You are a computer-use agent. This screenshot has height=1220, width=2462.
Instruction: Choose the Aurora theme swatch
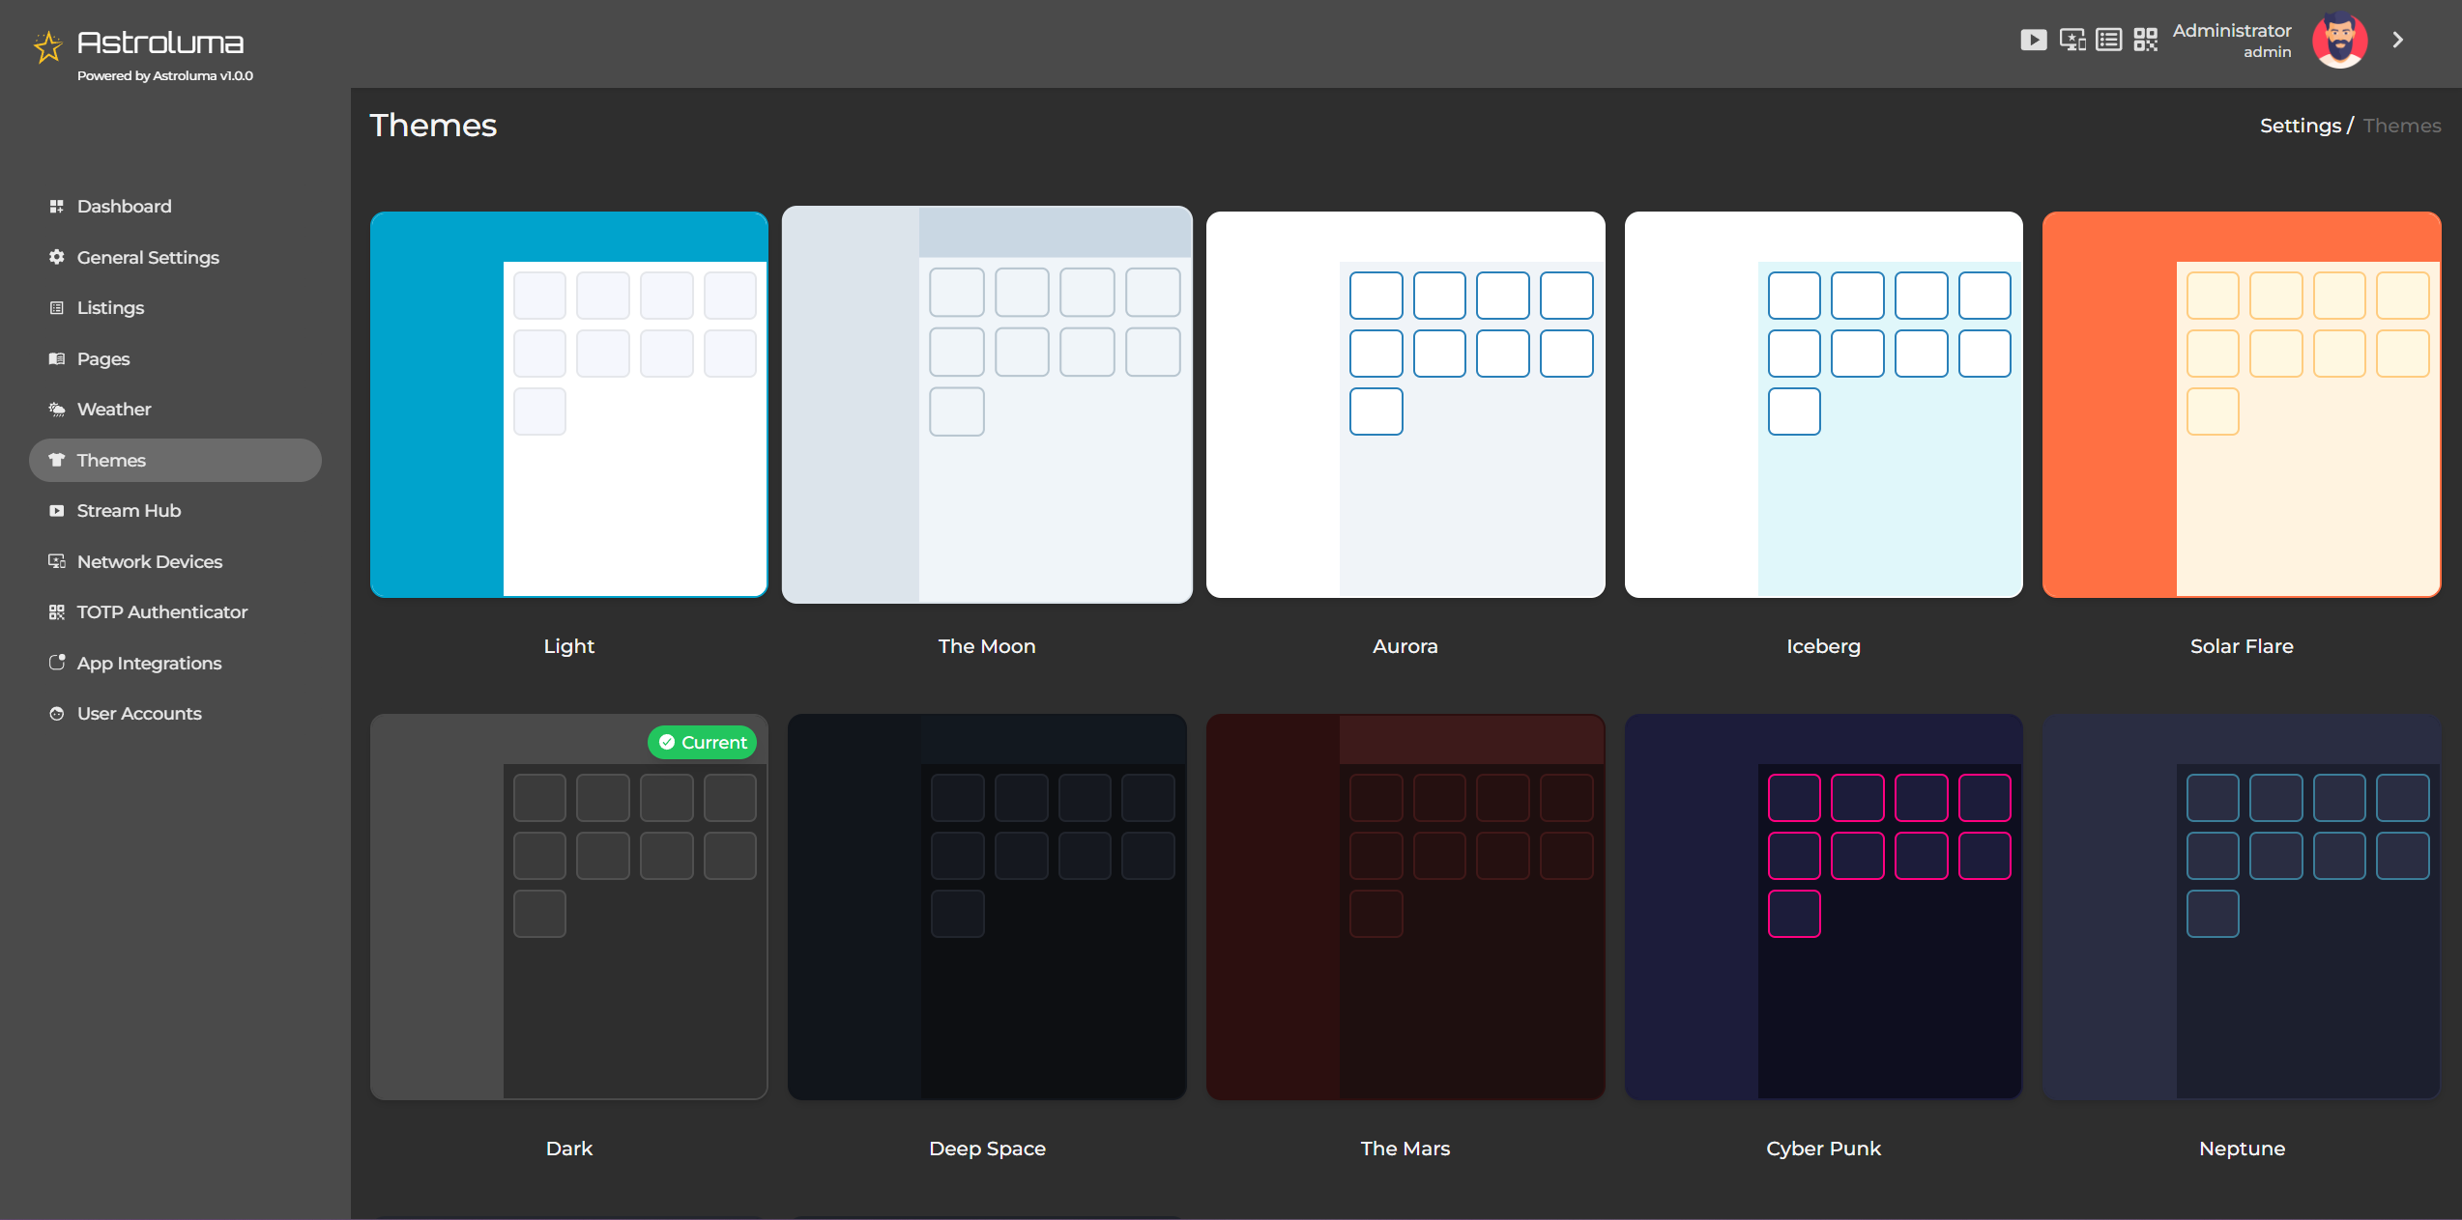(1405, 404)
